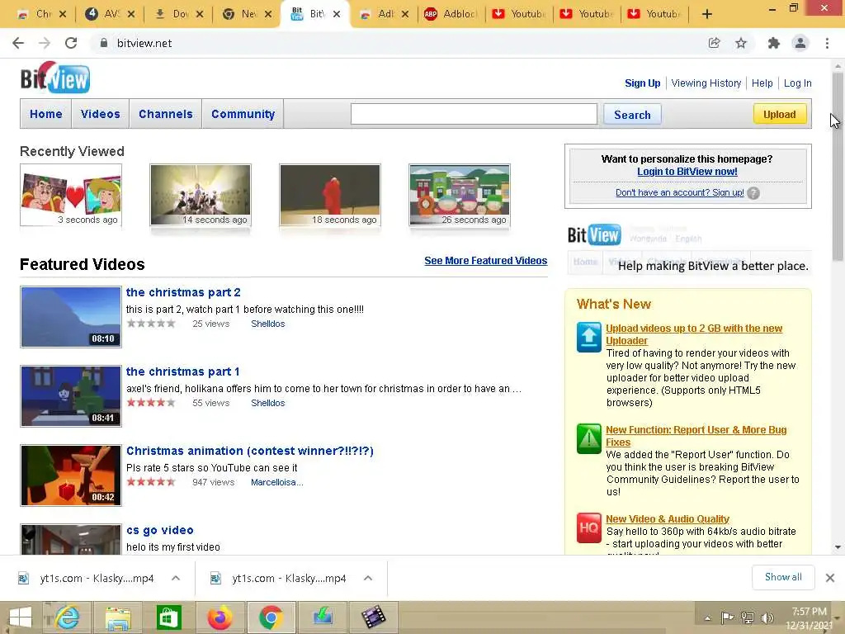Viewport: 845px width, 634px height.
Task: Open a new browser tab
Action: click(x=707, y=14)
